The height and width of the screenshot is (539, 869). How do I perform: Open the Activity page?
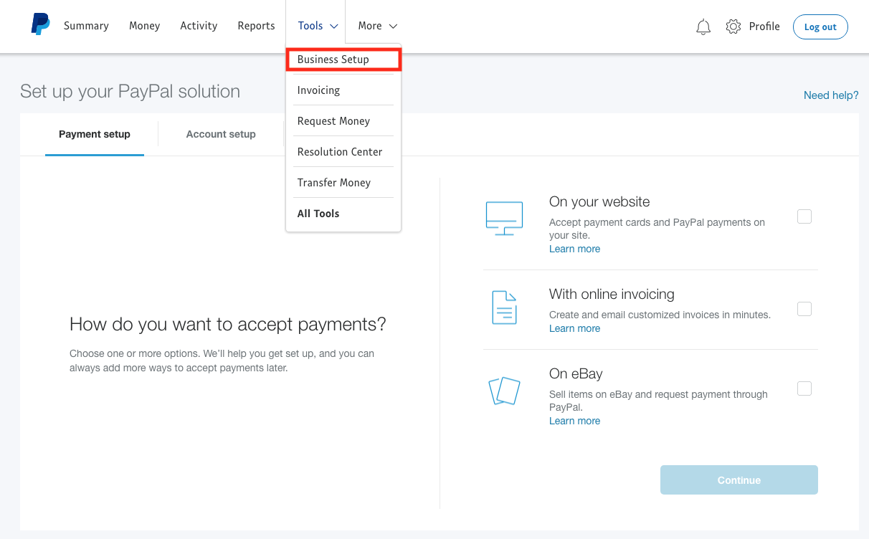[x=199, y=26]
